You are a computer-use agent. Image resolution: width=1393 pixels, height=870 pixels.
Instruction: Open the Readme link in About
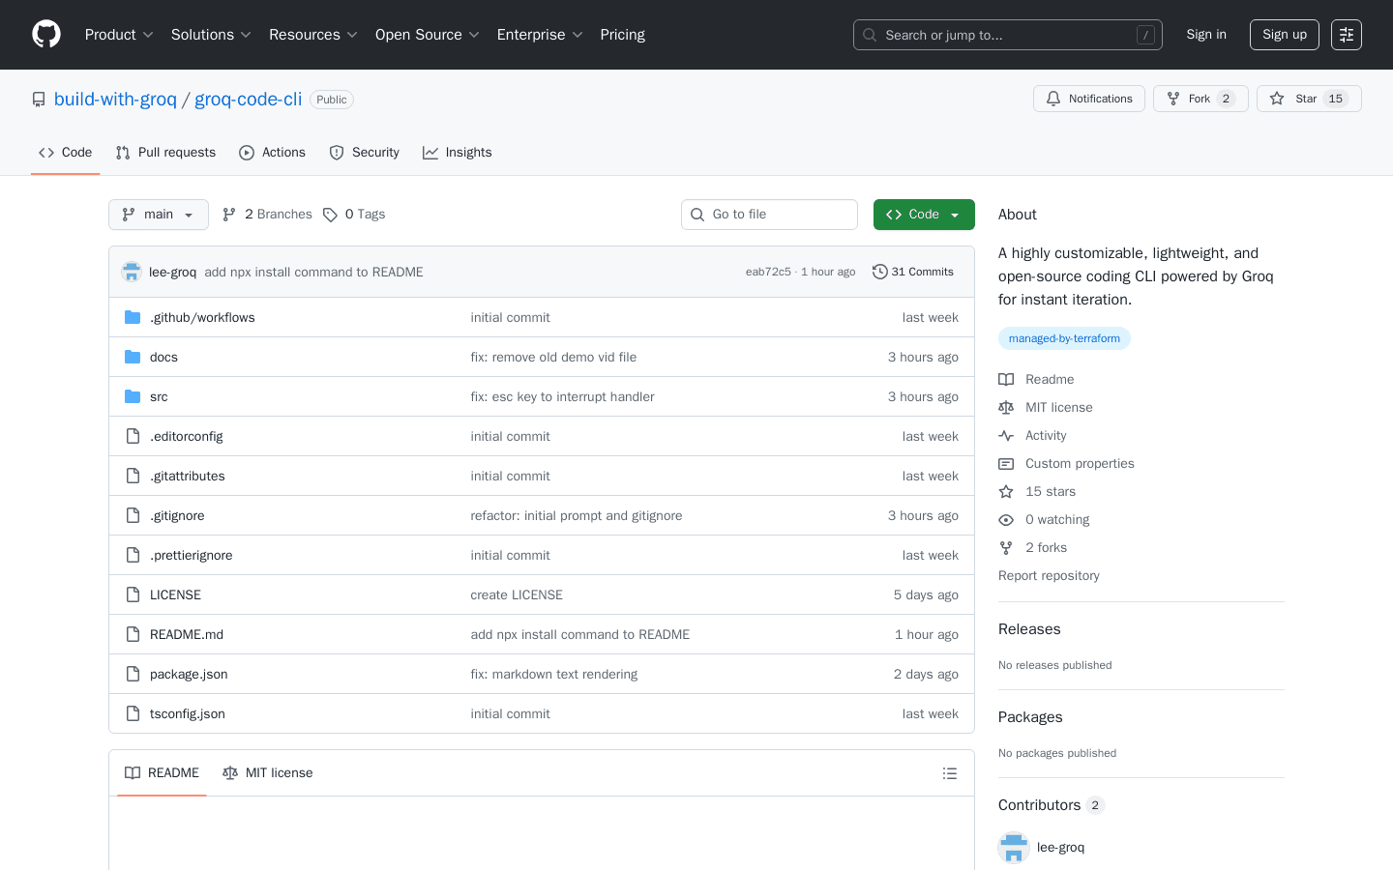click(x=1036, y=380)
